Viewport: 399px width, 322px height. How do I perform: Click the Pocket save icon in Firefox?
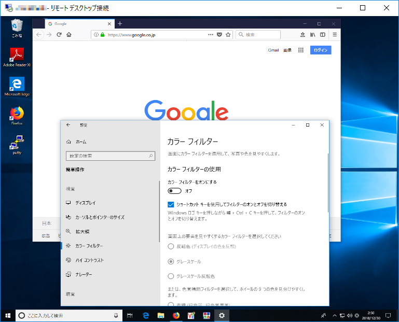click(219, 35)
